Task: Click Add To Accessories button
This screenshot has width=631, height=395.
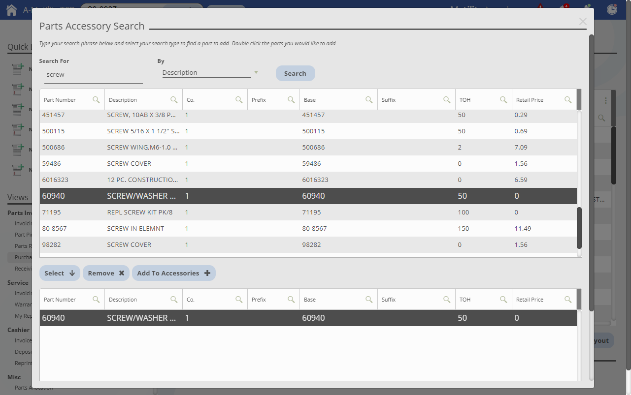Action: coord(173,273)
